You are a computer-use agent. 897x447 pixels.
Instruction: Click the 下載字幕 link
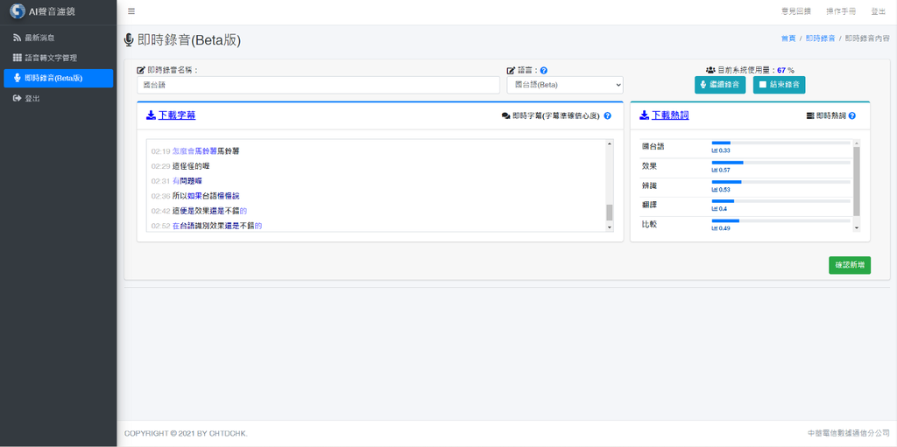point(176,115)
